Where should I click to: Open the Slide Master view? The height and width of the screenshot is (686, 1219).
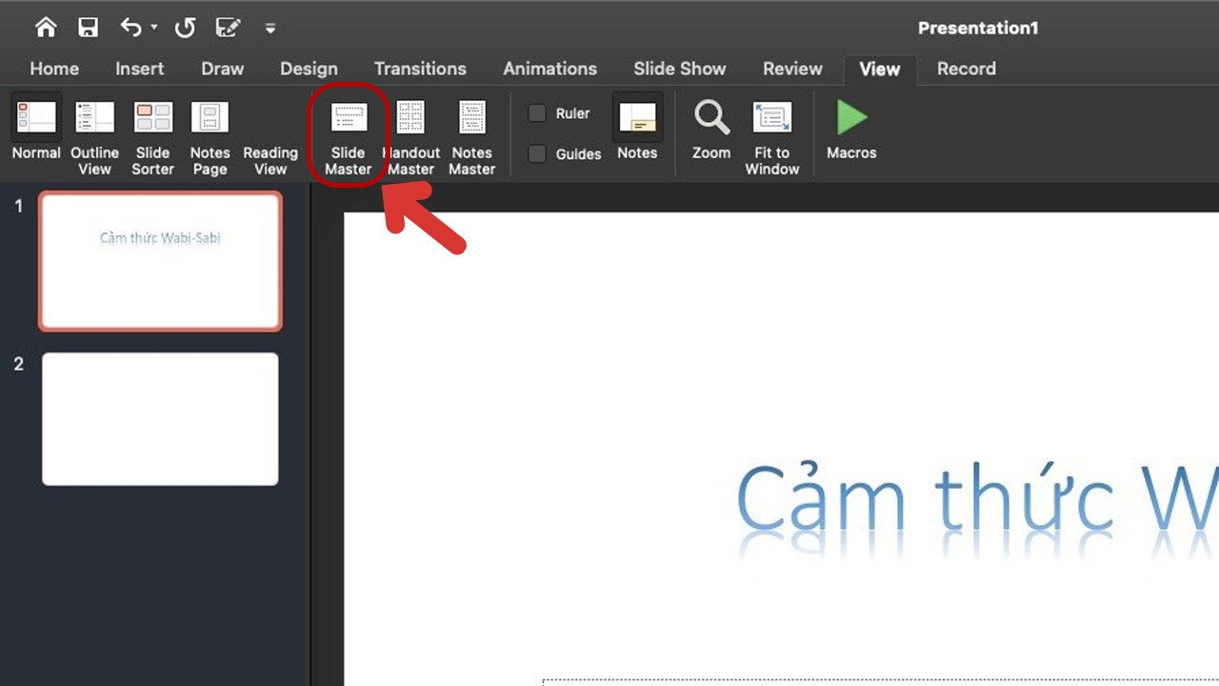click(349, 139)
